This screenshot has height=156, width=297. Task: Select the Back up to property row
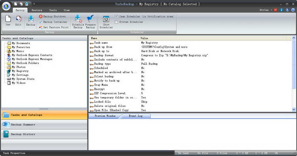click(x=190, y=51)
